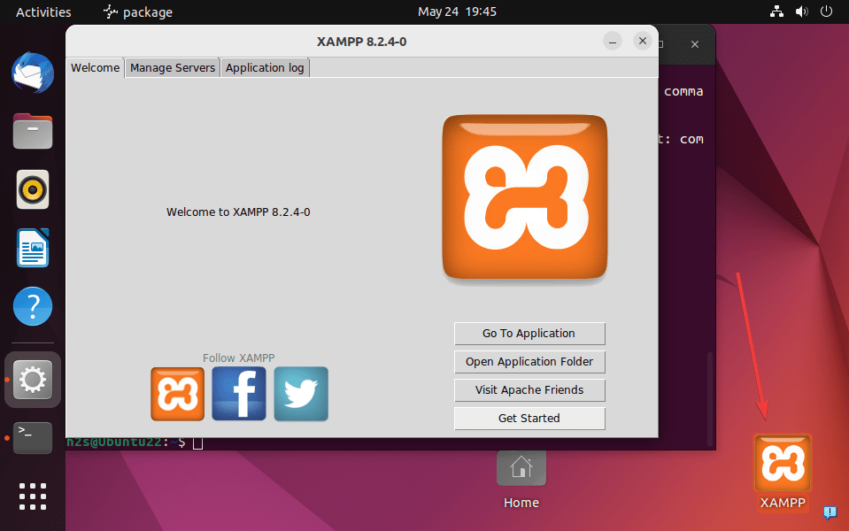This screenshot has width=849, height=531.
Task: Open the package app menu
Action: 138,12
